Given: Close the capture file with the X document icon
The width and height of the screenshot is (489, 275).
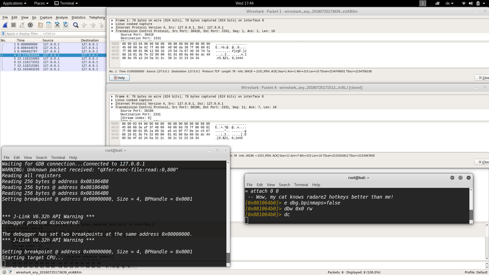Looking at the screenshot, I should [57, 25].
